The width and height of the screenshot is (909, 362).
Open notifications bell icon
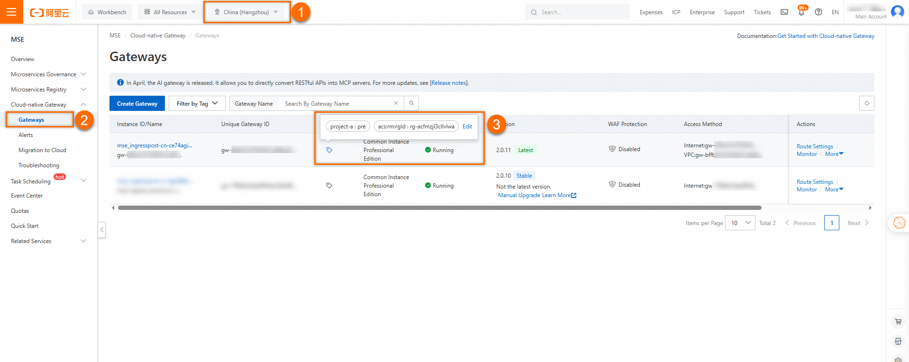click(801, 12)
